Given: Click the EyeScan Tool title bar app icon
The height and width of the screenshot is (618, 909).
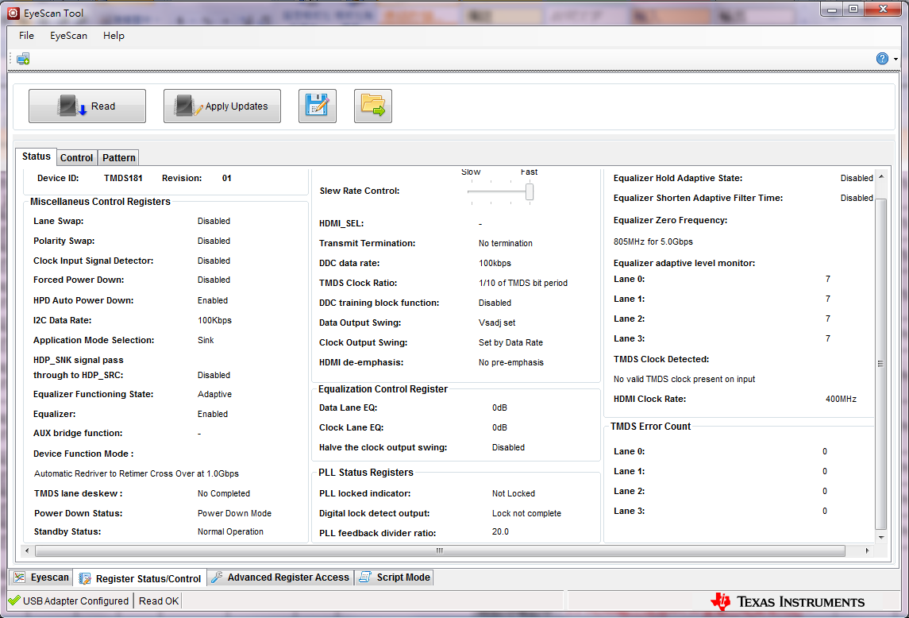Looking at the screenshot, I should (x=13, y=13).
